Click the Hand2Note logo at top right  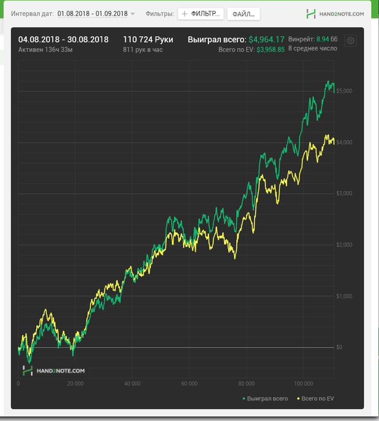click(x=335, y=14)
